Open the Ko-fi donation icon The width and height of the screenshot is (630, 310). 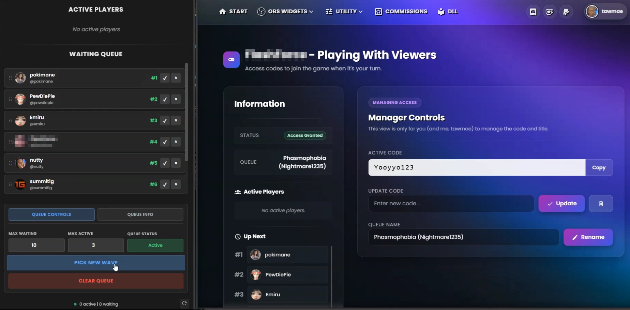pos(550,12)
